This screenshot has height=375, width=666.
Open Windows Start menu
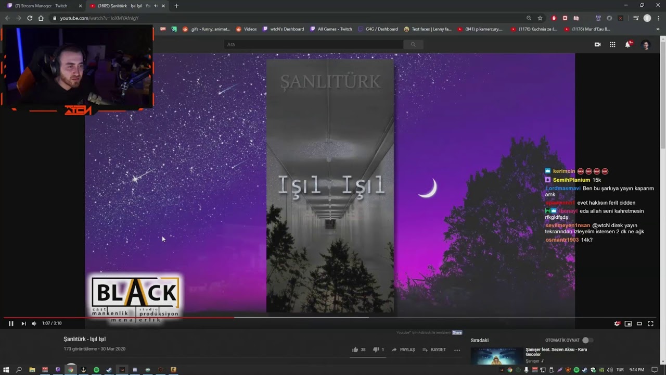6,370
